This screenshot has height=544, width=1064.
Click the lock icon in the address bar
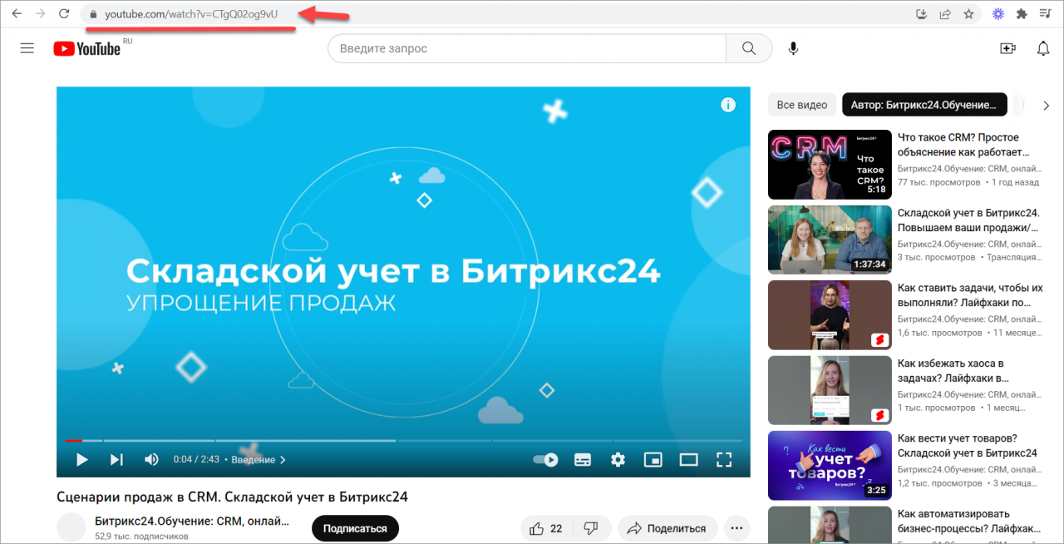(93, 14)
